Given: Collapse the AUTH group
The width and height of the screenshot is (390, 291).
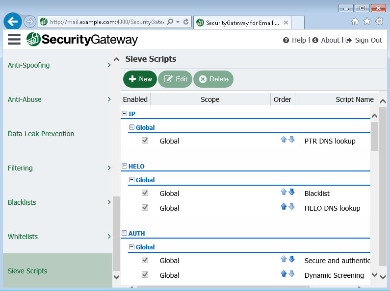Looking at the screenshot, I should pos(125,233).
